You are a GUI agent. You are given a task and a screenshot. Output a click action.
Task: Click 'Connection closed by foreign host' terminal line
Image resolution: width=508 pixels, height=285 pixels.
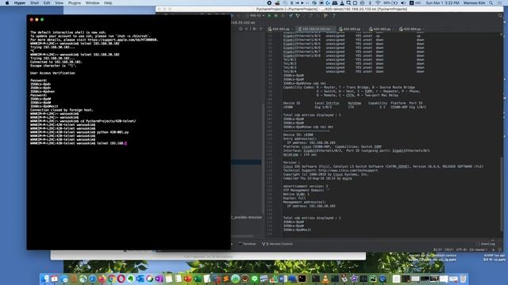pos(62,110)
